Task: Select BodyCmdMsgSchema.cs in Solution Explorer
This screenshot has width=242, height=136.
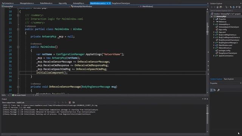Action: [x=228, y=35]
